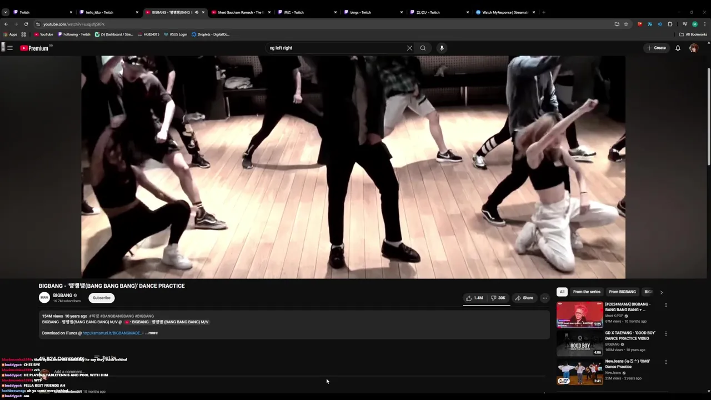Open Apps shortcut in bookmarks bar
711x400 pixels.
11,34
